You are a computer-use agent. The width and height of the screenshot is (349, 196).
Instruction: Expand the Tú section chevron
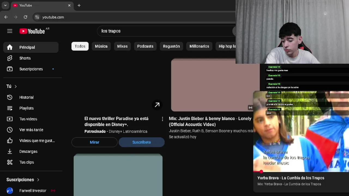coord(16,86)
